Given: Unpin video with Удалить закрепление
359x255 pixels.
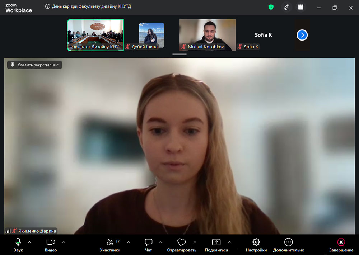Looking at the screenshot, I should pyautogui.click(x=34, y=65).
